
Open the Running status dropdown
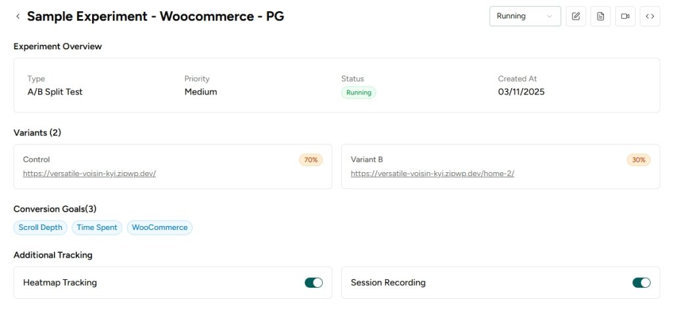[x=524, y=16]
